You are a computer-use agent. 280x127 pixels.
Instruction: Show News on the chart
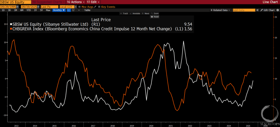[145, 13]
